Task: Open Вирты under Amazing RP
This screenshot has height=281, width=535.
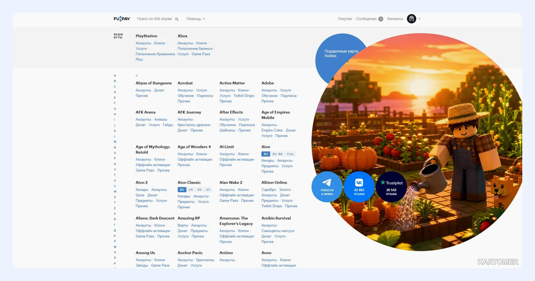Action: tap(183, 225)
